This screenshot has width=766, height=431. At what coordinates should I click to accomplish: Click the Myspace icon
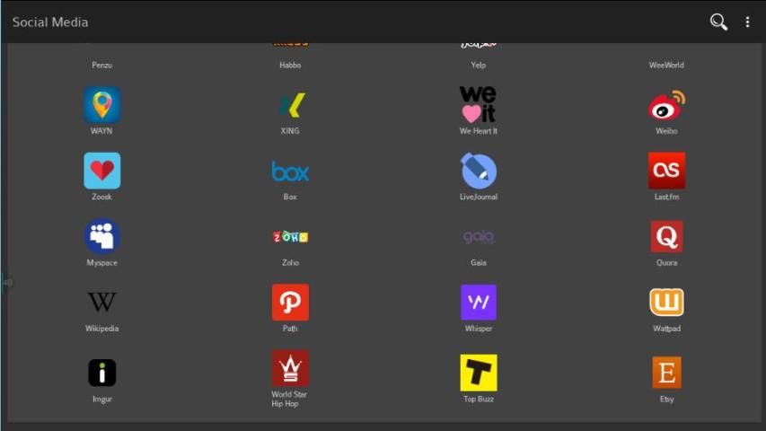coord(101,236)
